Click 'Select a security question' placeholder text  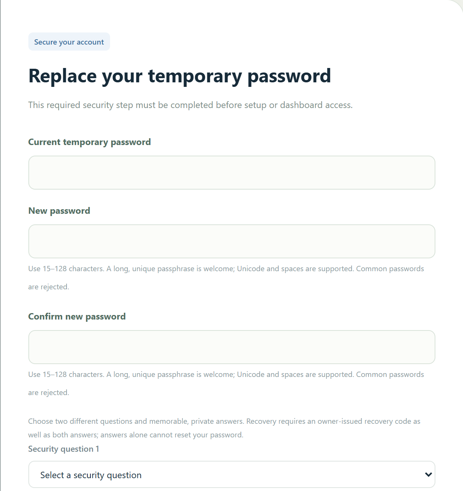point(91,475)
